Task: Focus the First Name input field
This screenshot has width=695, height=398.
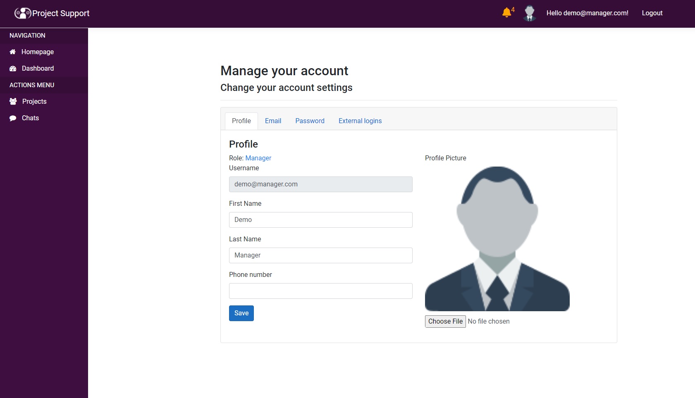Action: tap(321, 220)
